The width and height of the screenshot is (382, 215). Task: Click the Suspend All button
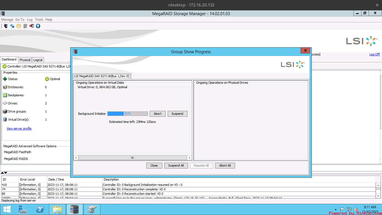[176, 165]
